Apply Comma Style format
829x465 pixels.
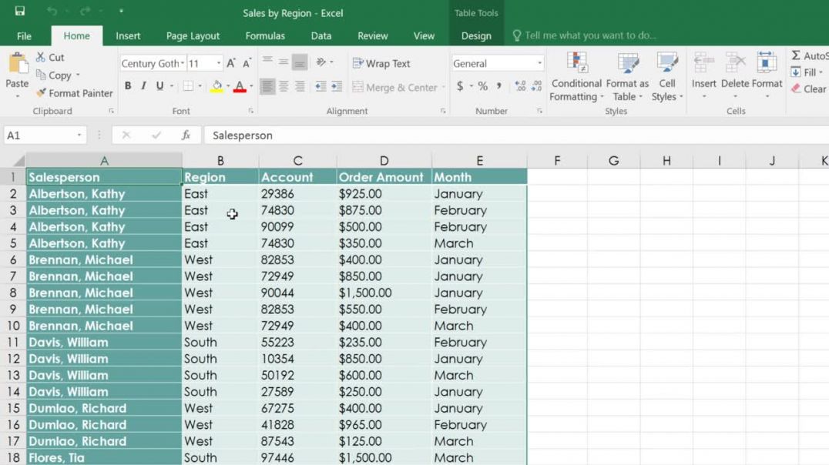pos(498,86)
